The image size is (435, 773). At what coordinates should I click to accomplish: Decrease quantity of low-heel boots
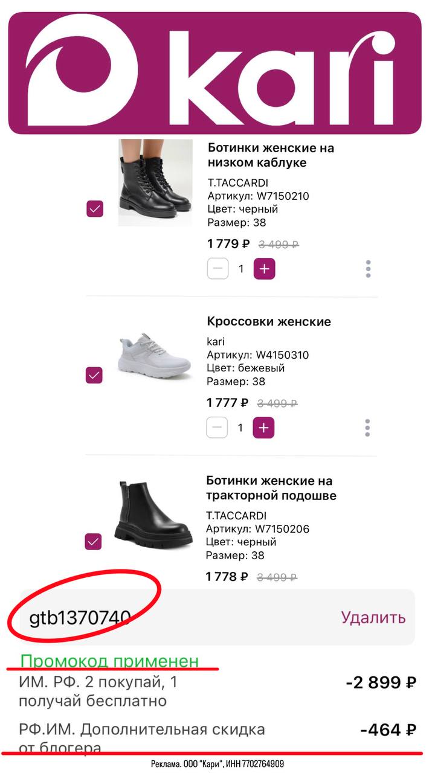pos(217,269)
